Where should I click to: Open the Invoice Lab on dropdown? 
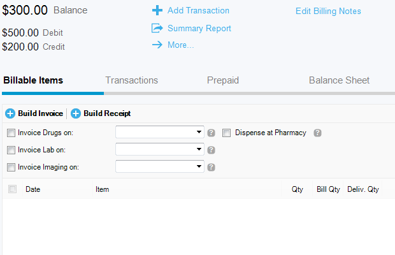point(159,150)
